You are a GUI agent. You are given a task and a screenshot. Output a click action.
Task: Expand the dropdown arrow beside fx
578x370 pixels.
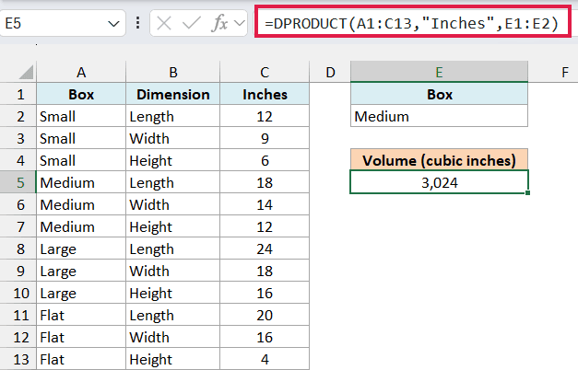[240, 24]
